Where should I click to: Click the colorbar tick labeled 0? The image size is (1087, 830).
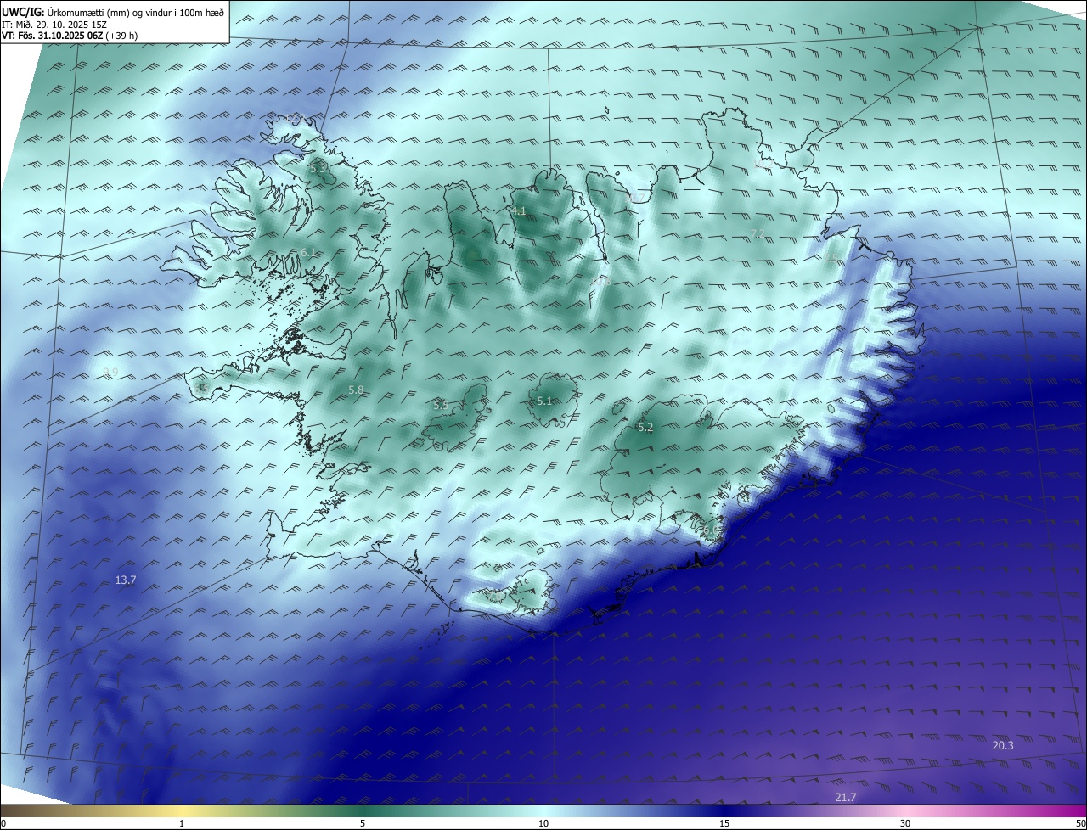coord(3,823)
